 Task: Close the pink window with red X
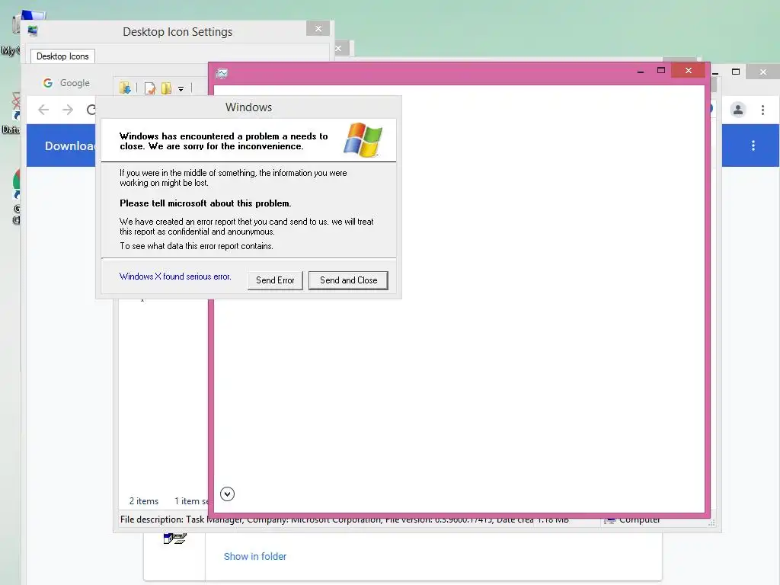pyautogui.click(x=689, y=71)
